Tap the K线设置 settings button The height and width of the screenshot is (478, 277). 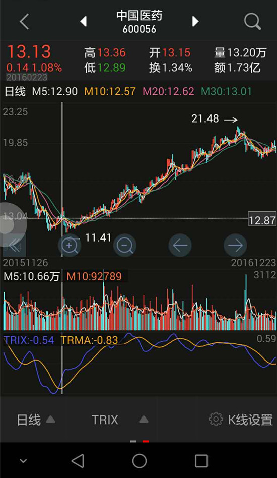click(241, 420)
